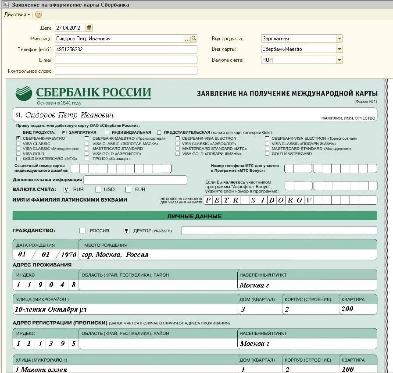Check ПРО100 «Стандарт» option

87,159
